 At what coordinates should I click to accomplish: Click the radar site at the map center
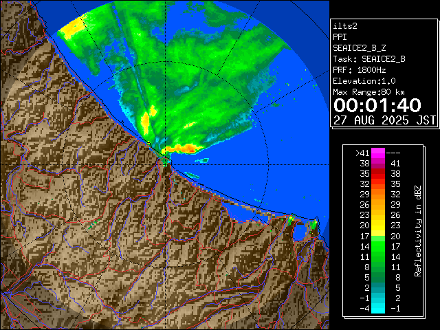[165, 158]
